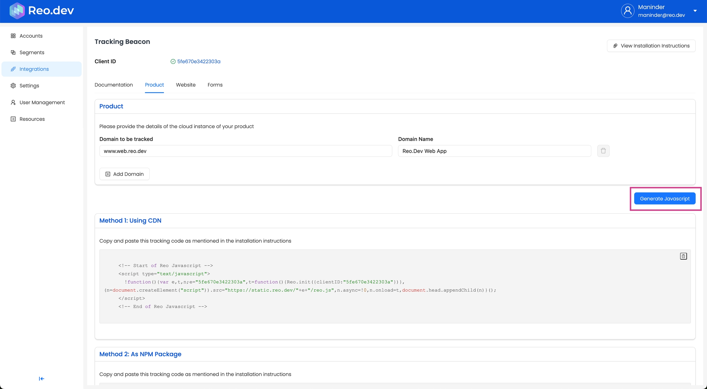Switch to the Documentation tab

click(114, 85)
